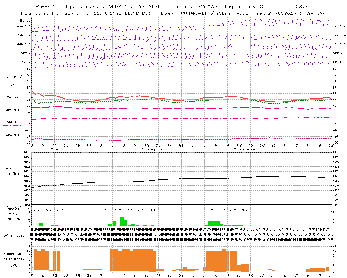Click the 0.6 precipitation value

[x=37, y=210]
